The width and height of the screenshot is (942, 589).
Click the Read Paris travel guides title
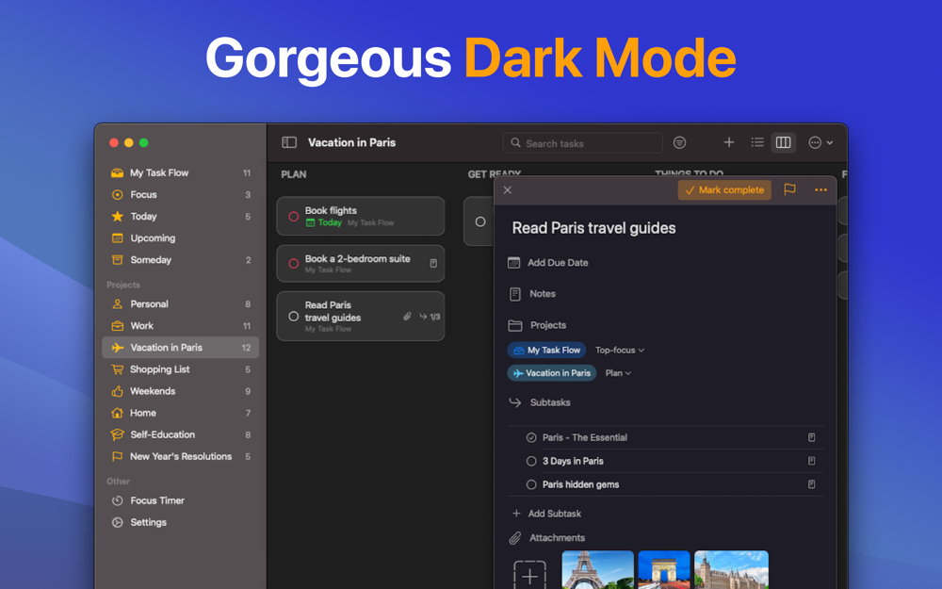point(593,228)
